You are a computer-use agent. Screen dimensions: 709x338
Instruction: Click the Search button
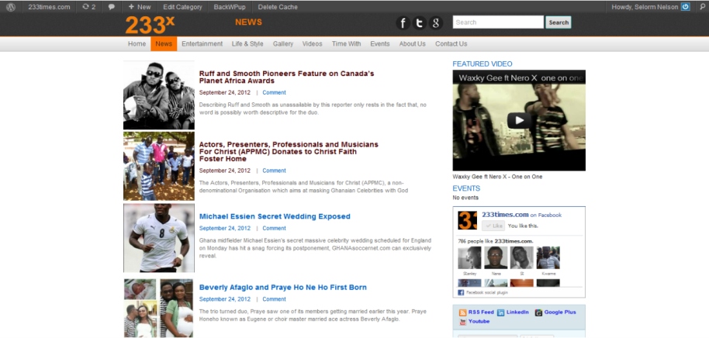tap(559, 22)
